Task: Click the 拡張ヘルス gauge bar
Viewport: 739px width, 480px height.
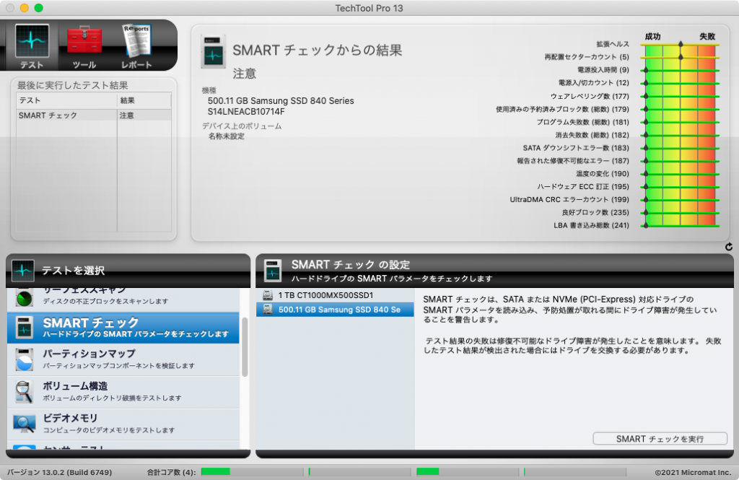Action: 681,45
